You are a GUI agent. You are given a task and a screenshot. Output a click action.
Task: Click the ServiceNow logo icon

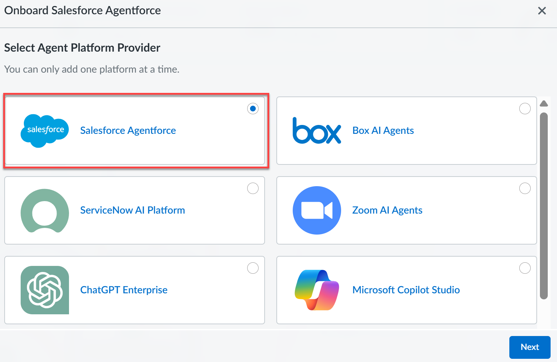point(45,210)
